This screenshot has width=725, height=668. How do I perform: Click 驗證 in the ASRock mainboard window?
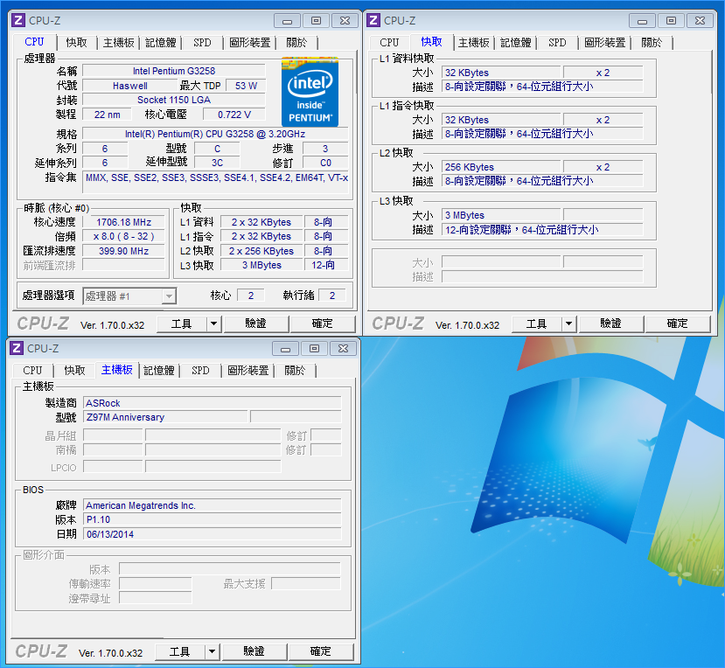point(254,651)
